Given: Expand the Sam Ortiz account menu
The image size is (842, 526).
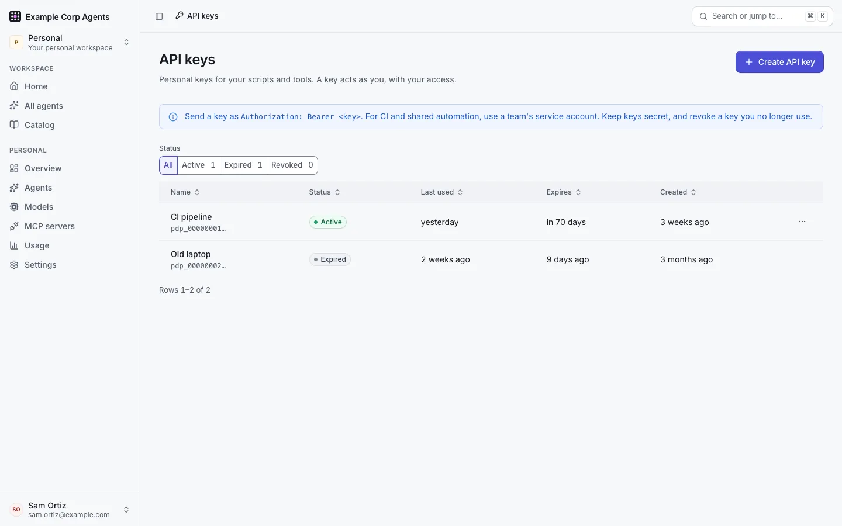Looking at the screenshot, I should 70,510.
